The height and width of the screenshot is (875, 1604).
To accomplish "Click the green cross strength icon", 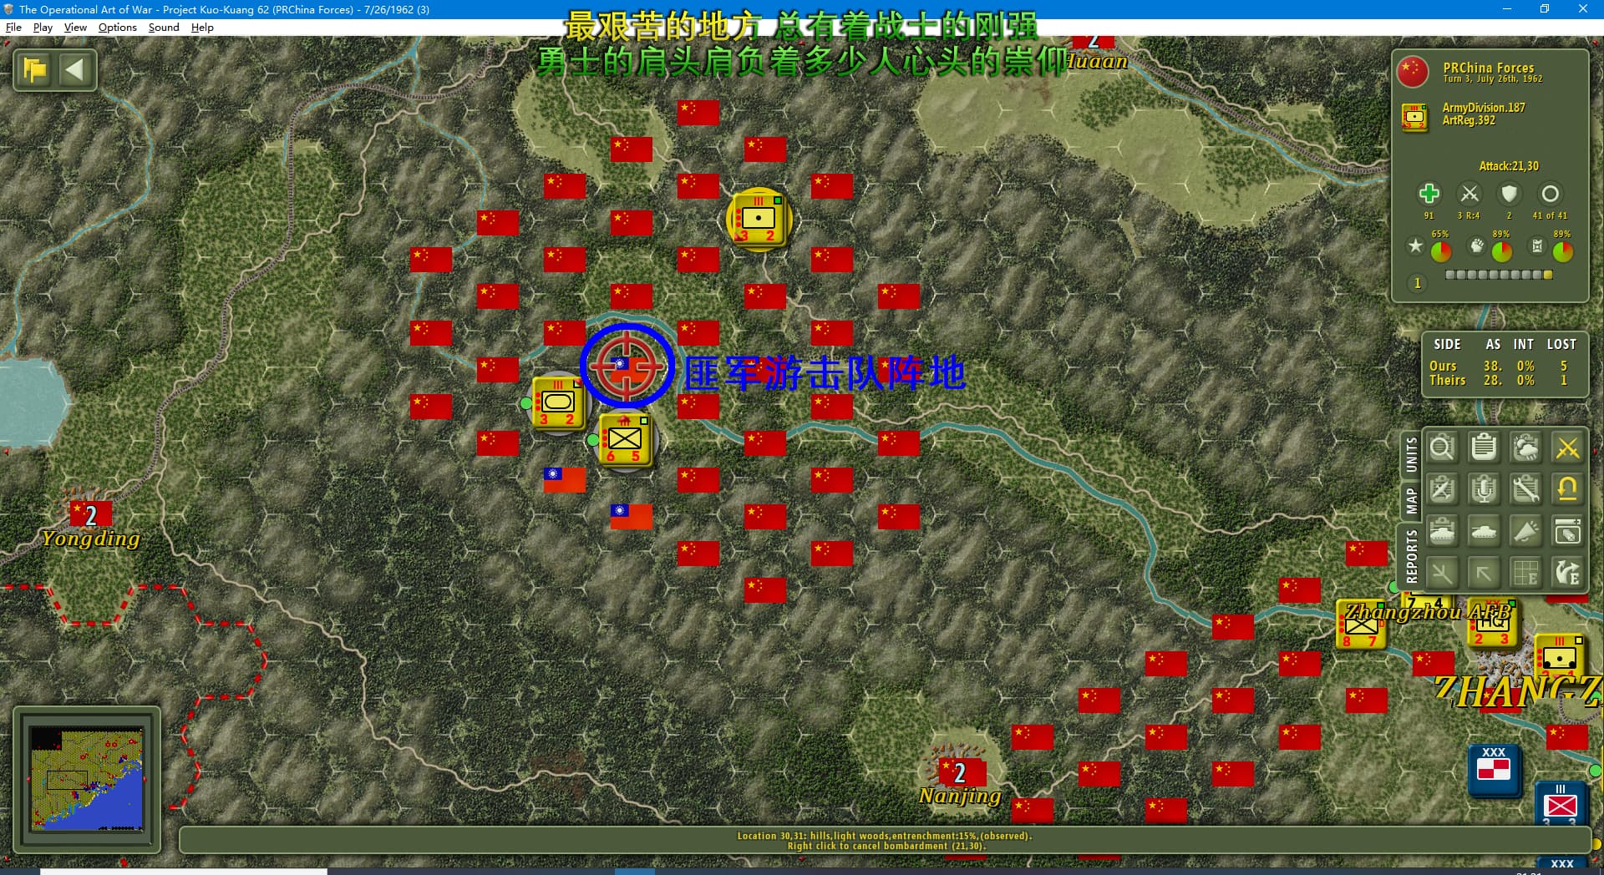I will click(1429, 194).
